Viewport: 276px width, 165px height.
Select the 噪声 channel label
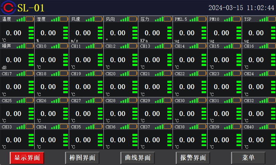tap(7, 46)
